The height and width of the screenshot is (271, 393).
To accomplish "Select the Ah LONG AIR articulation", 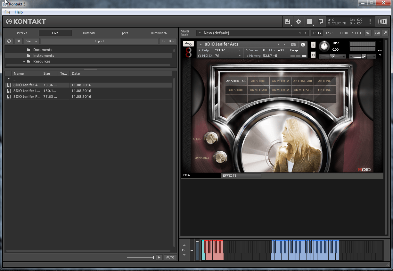I will [303, 81].
